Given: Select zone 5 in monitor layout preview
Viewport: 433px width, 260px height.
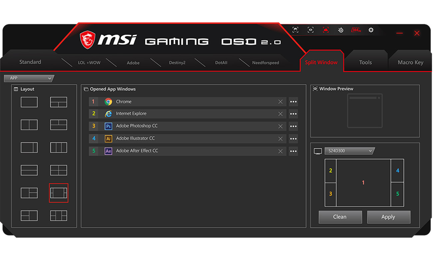Looking at the screenshot, I should 397,194.
